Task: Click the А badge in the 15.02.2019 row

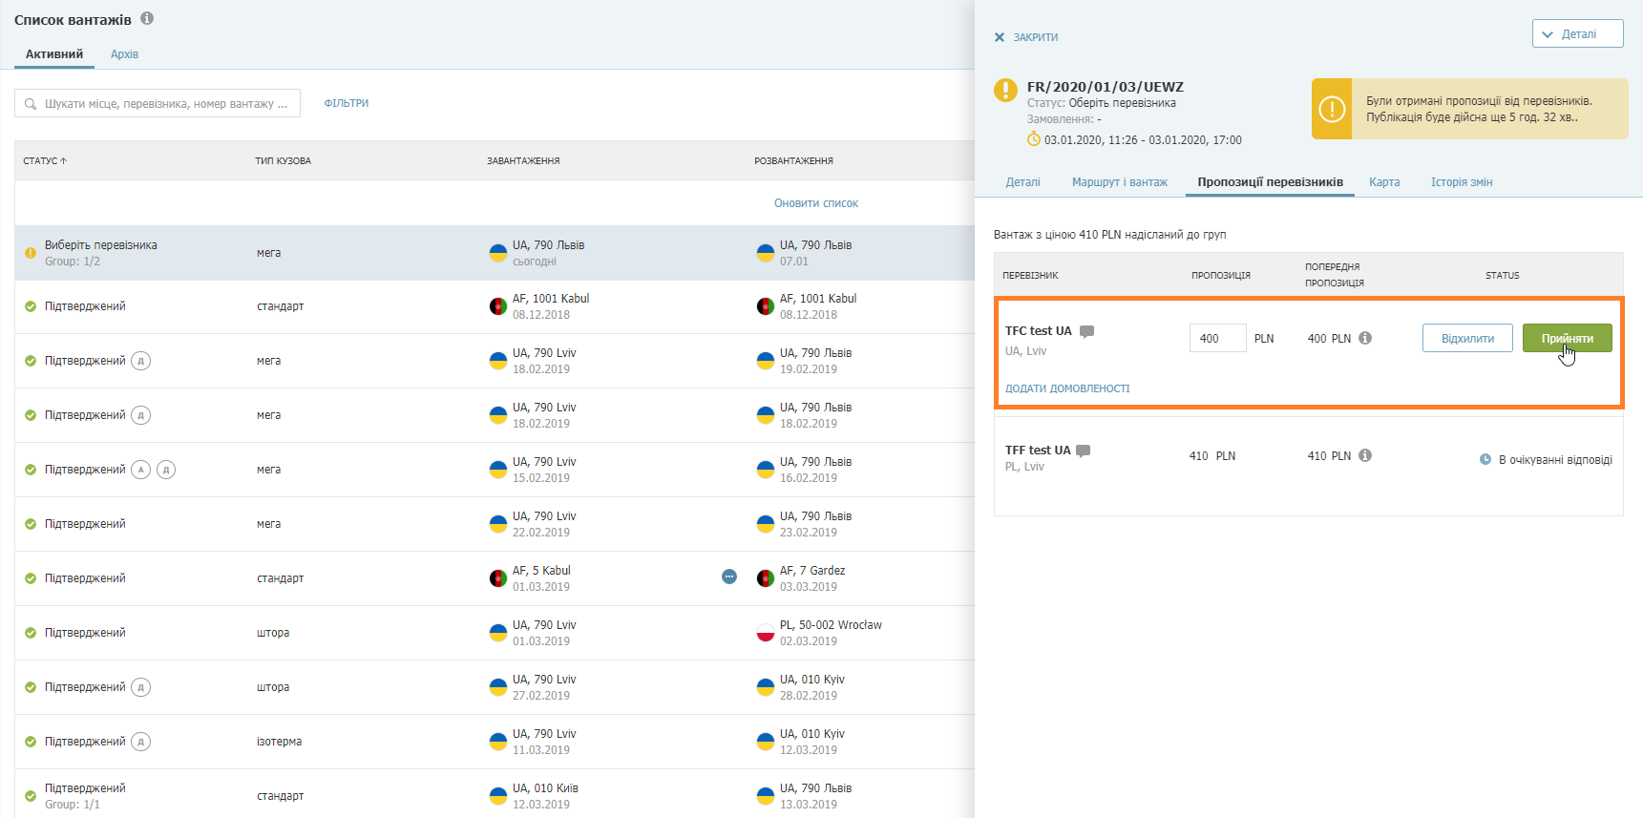Action: click(141, 470)
